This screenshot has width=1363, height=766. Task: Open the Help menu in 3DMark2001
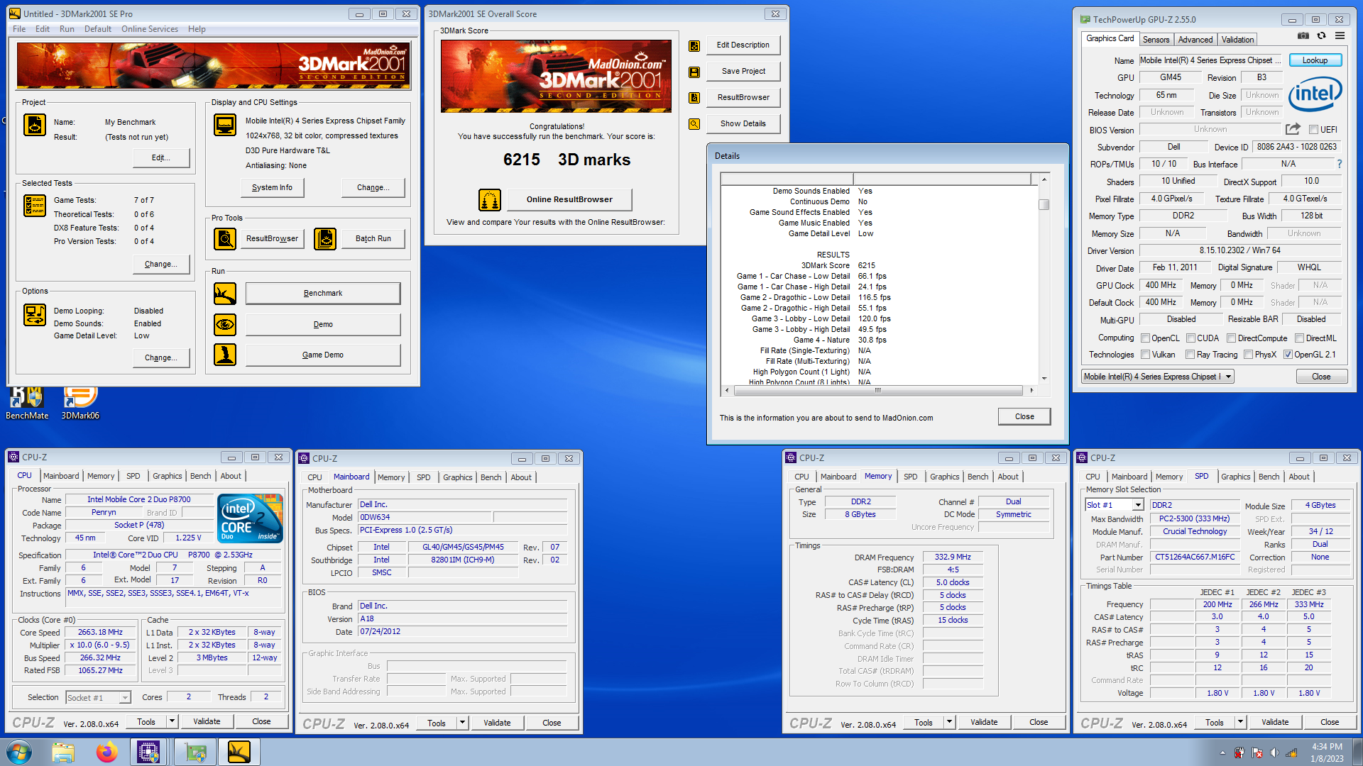[197, 29]
